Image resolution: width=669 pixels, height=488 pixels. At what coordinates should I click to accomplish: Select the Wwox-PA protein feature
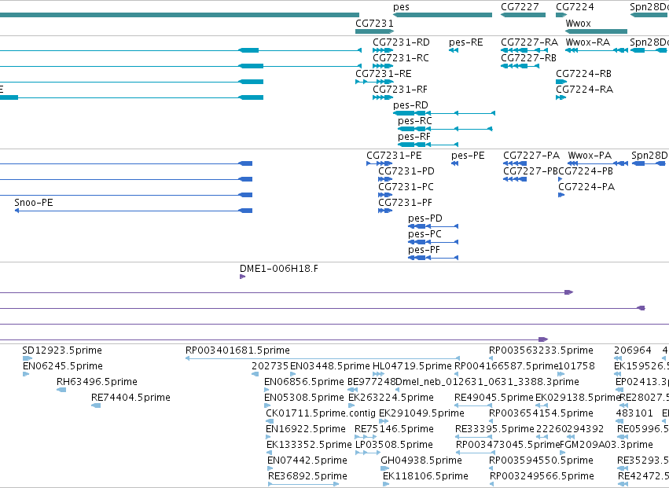[x=597, y=163]
